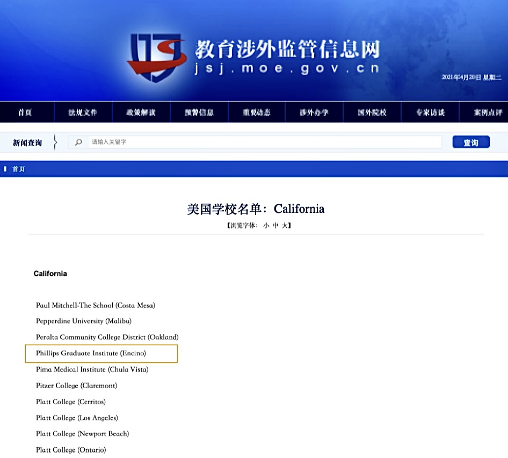The image size is (508, 458).
Task: Click the page title 美国学校名单: California
Action: [256, 209]
